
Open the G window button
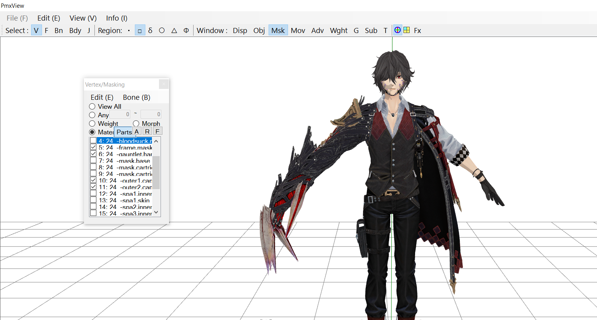(x=356, y=31)
